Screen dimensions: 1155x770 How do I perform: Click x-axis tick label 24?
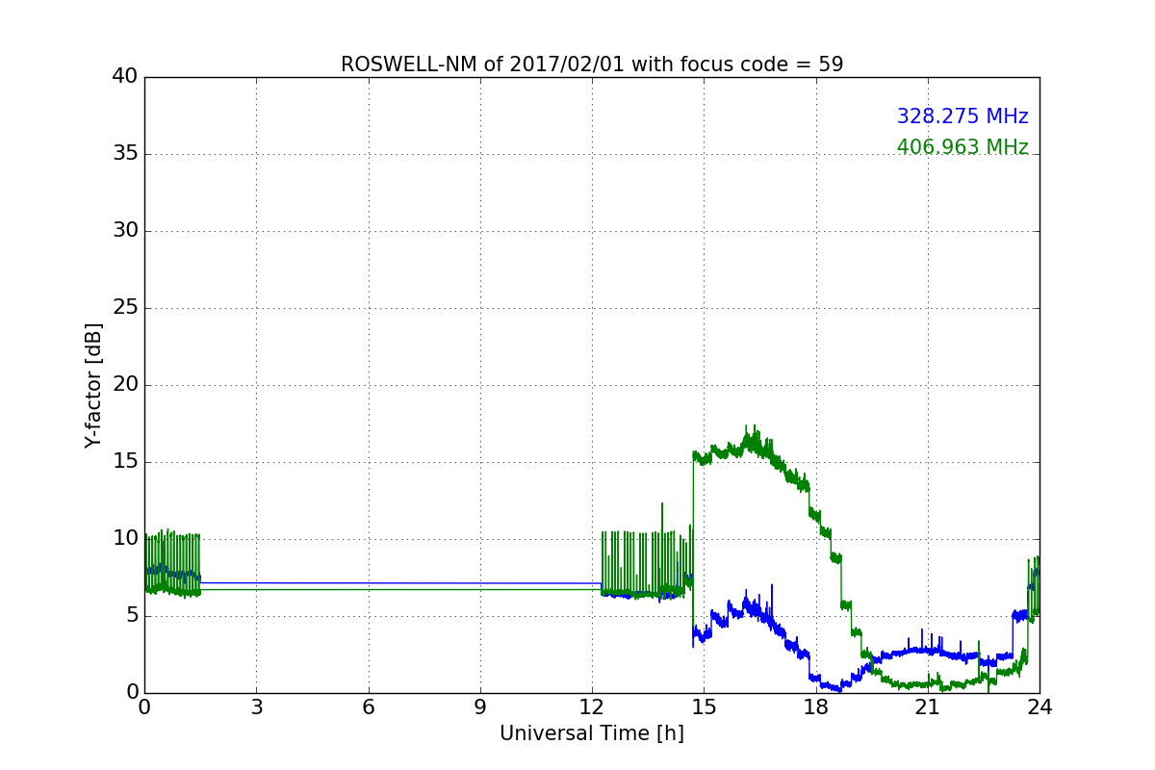point(1039,707)
